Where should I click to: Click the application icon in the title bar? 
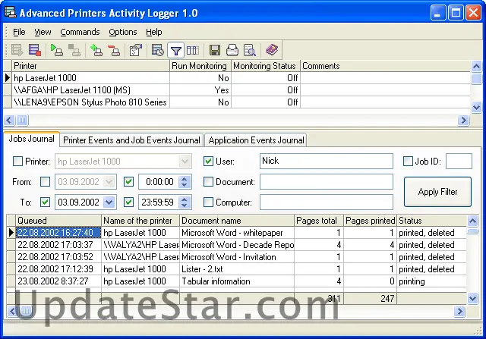pos(10,13)
